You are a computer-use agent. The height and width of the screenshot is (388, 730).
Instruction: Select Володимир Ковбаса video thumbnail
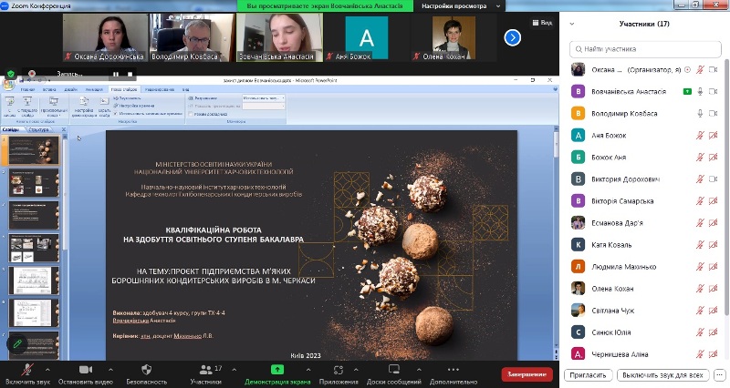point(193,37)
